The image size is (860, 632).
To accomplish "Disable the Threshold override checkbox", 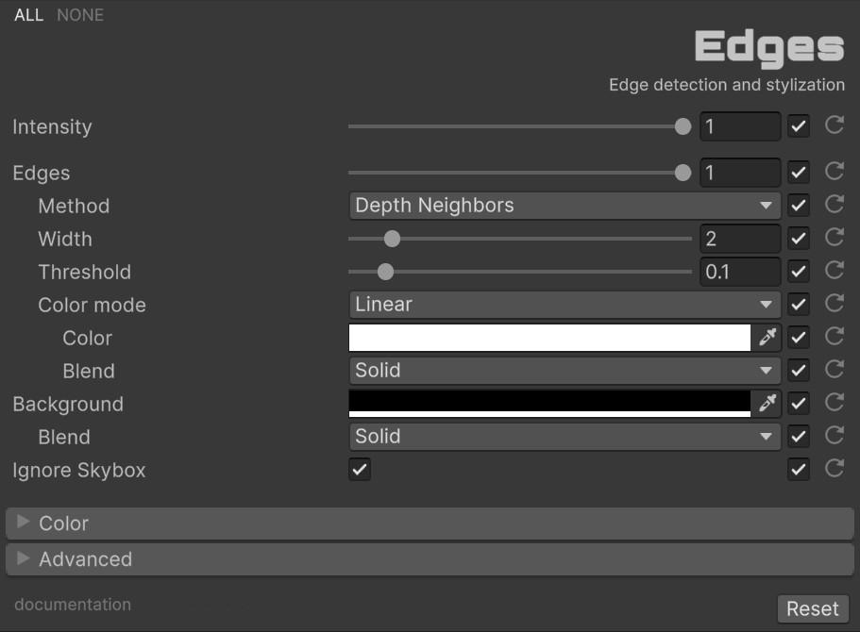I will [799, 272].
